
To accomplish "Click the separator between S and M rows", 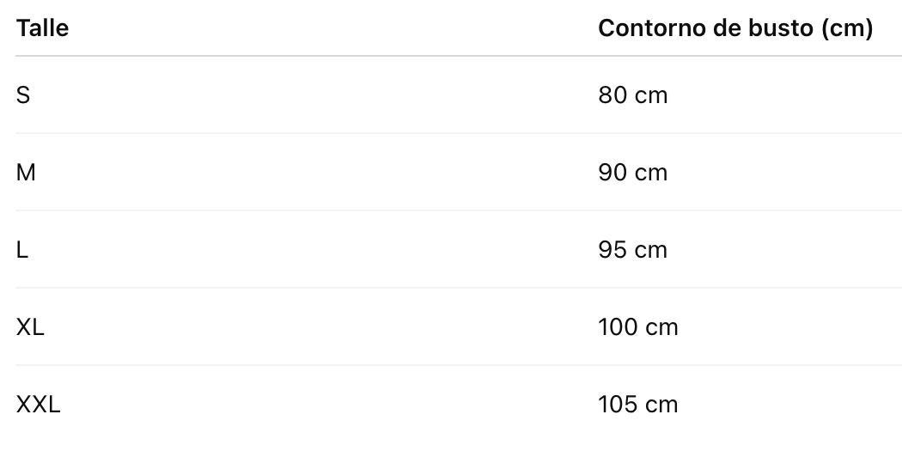I will [459, 133].
